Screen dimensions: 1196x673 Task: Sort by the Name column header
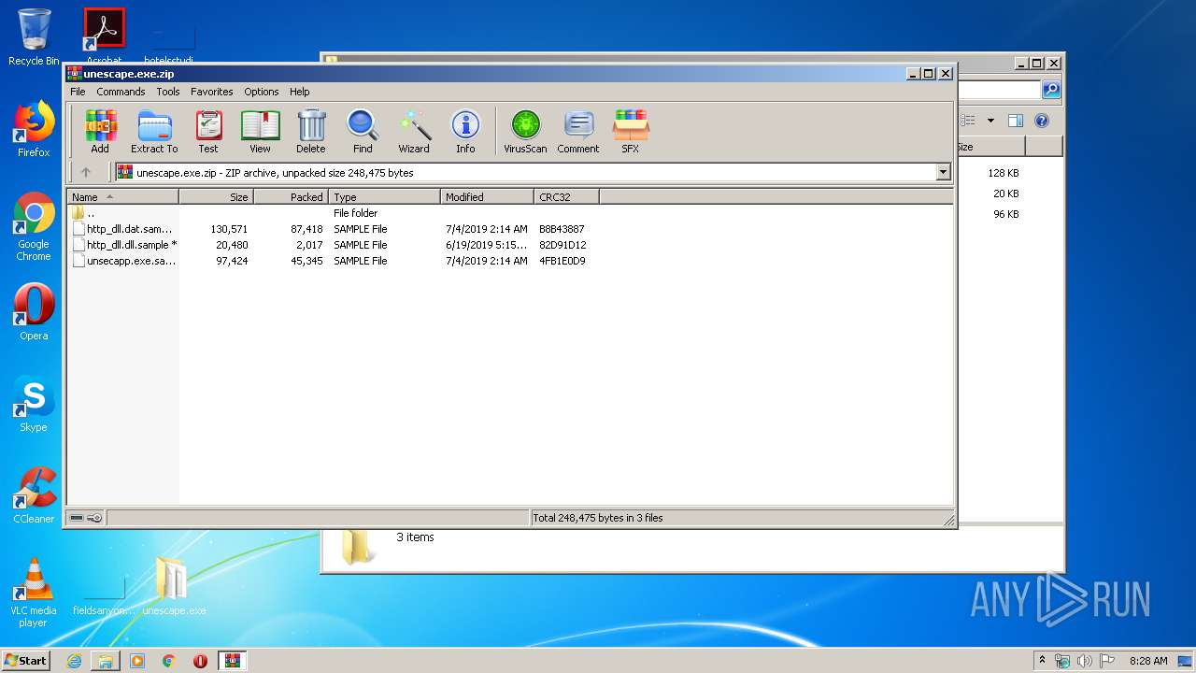click(x=122, y=197)
